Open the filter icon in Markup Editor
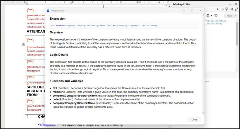240x129 pixels. pyautogui.click(x=227, y=9)
